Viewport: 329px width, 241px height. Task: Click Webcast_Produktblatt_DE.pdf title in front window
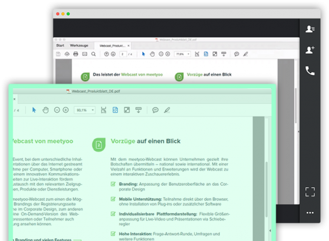[x=96, y=91]
